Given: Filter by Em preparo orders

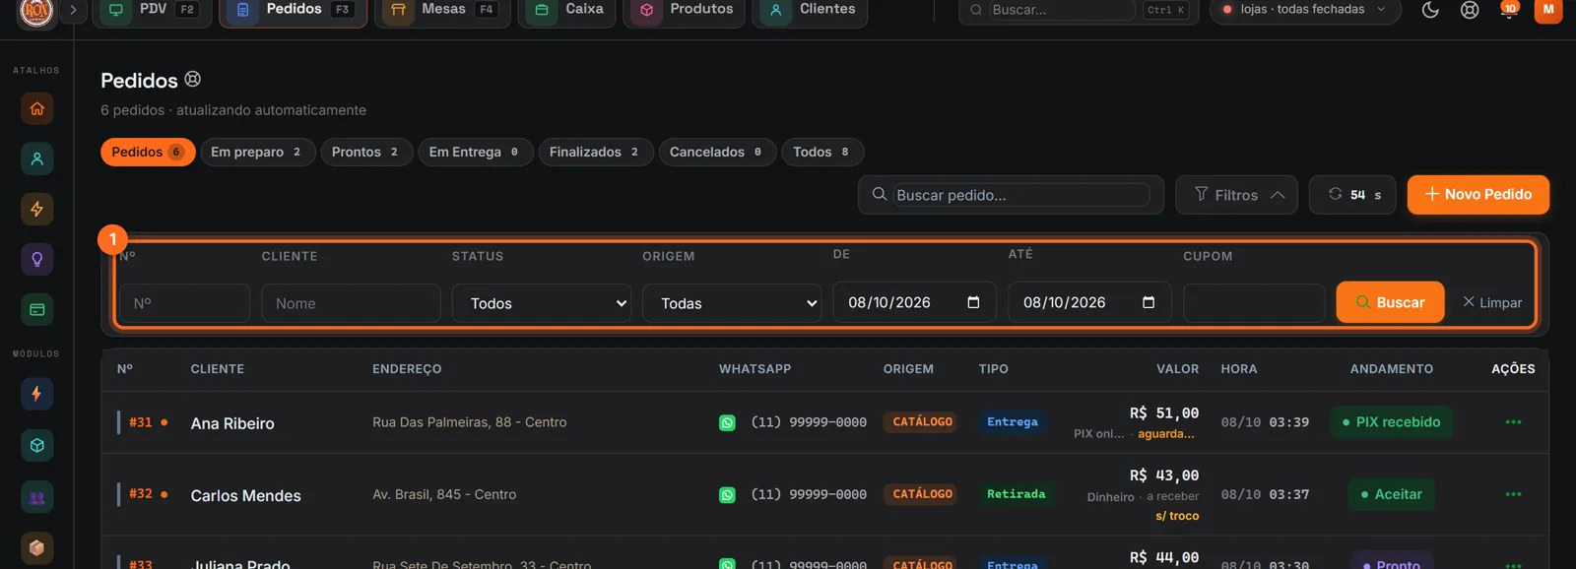Looking at the screenshot, I should pyautogui.click(x=258, y=152).
